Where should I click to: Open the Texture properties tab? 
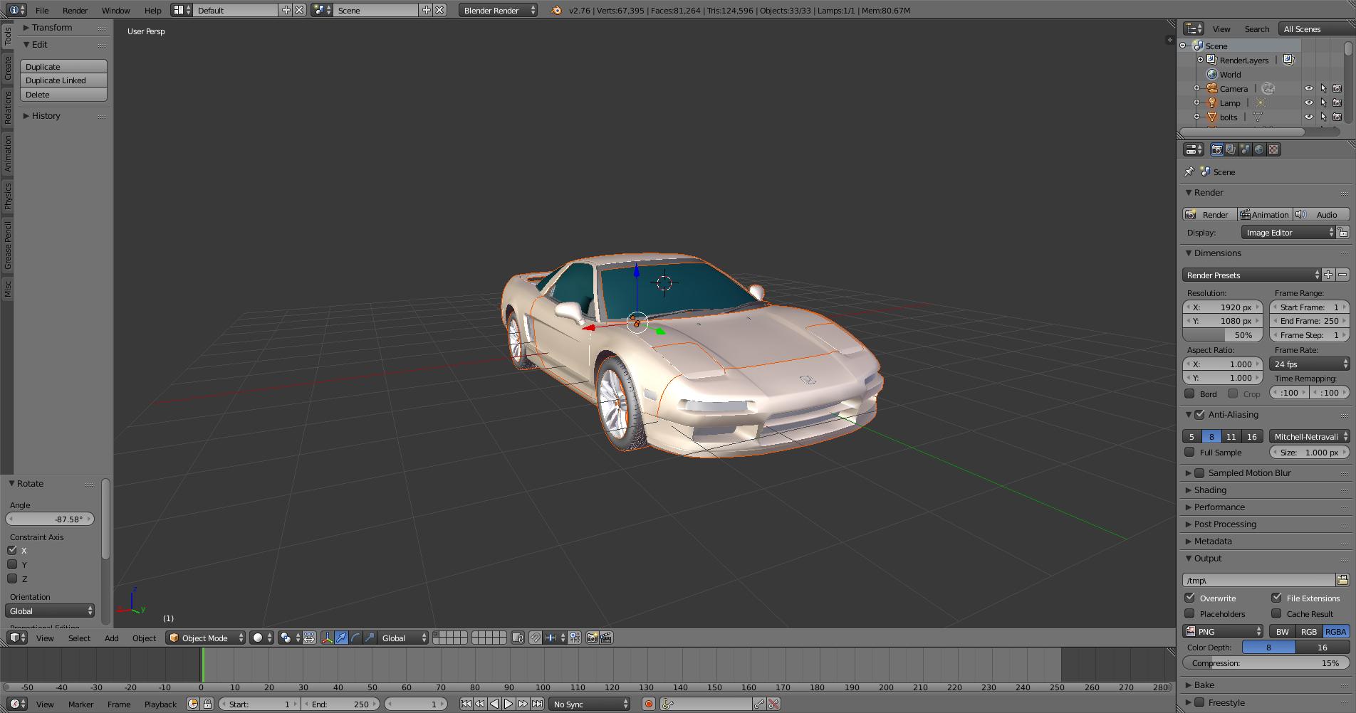coord(1273,149)
